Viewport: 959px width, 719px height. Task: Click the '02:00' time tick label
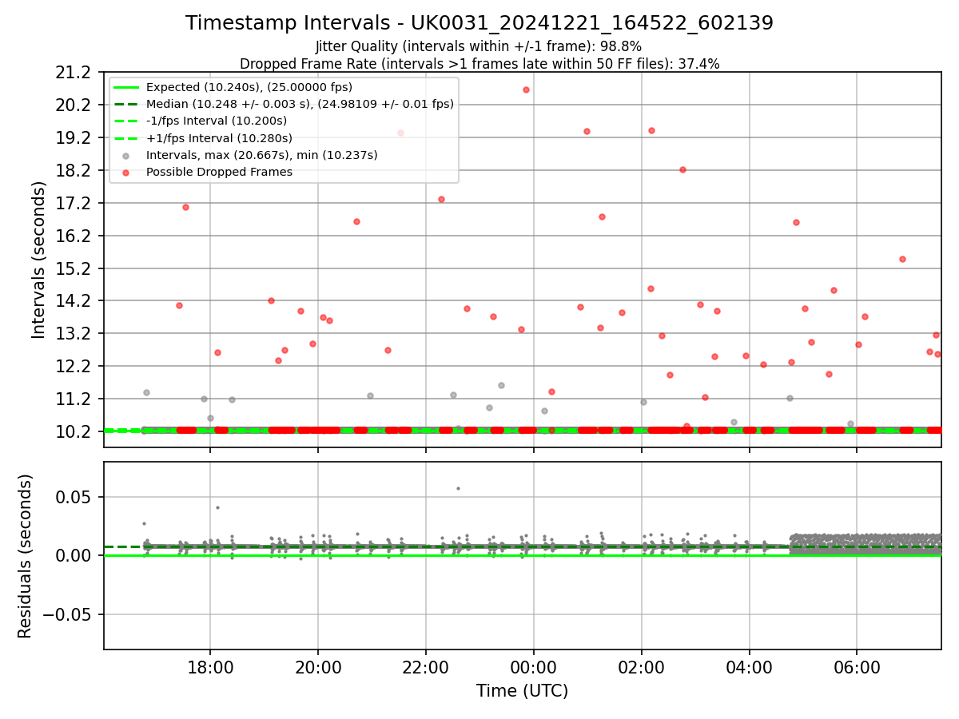click(641, 667)
